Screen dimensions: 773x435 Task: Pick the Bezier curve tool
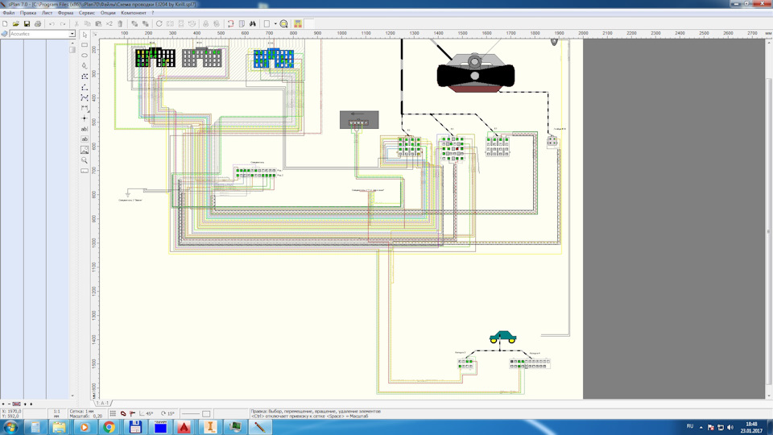click(85, 97)
